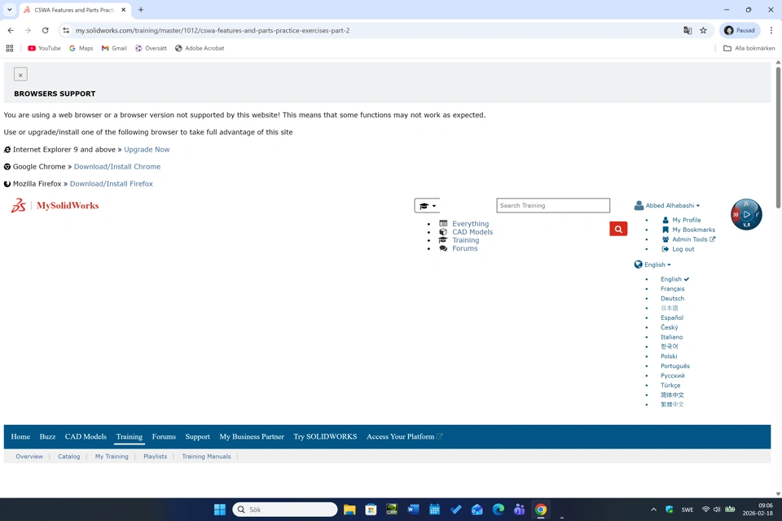Viewport: 782px width, 521px height.
Task: Click Upgrade Now link for Internet Explorer
Action: click(147, 150)
